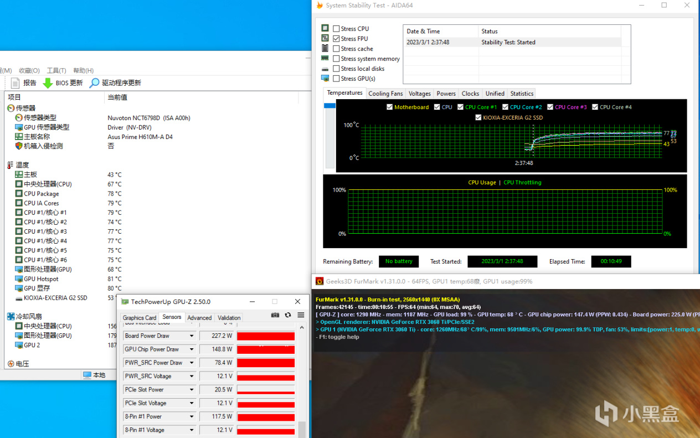Enable Stress local disks checkbox
This screenshot has height=438, width=700.
[336, 69]
